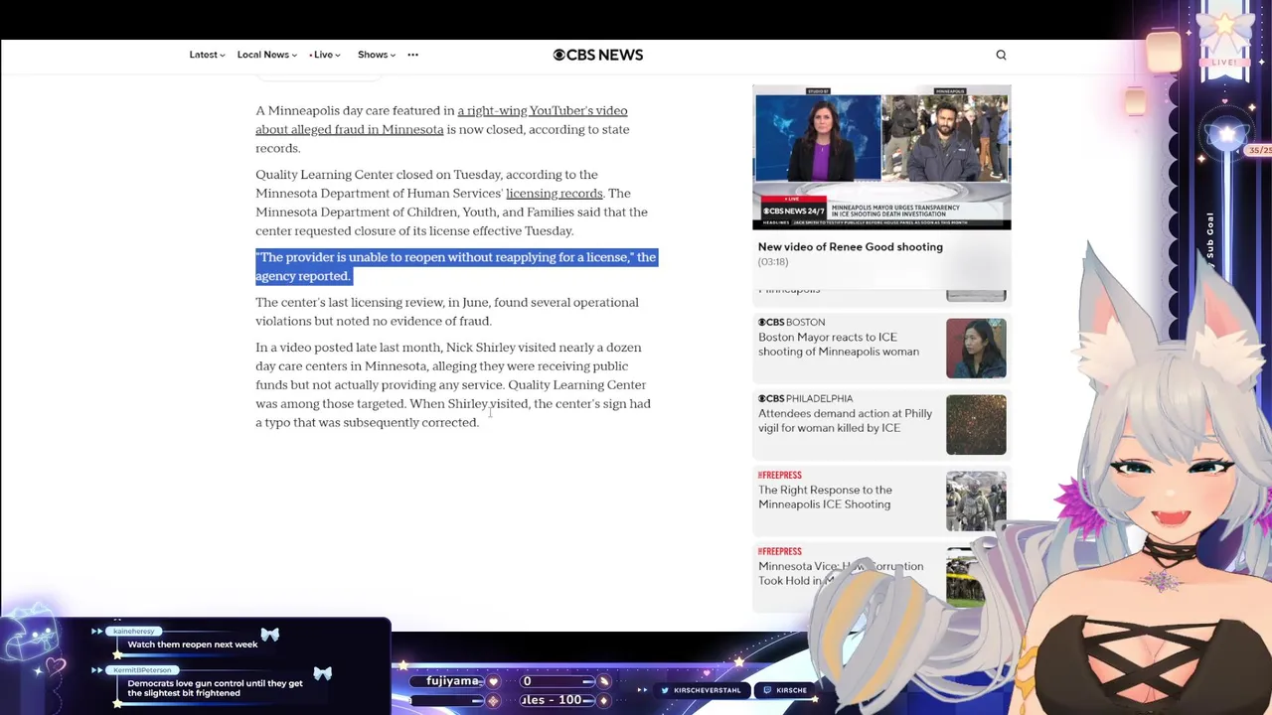
Task: Click the CBS Boston source label
Action: tap(791, 322)
